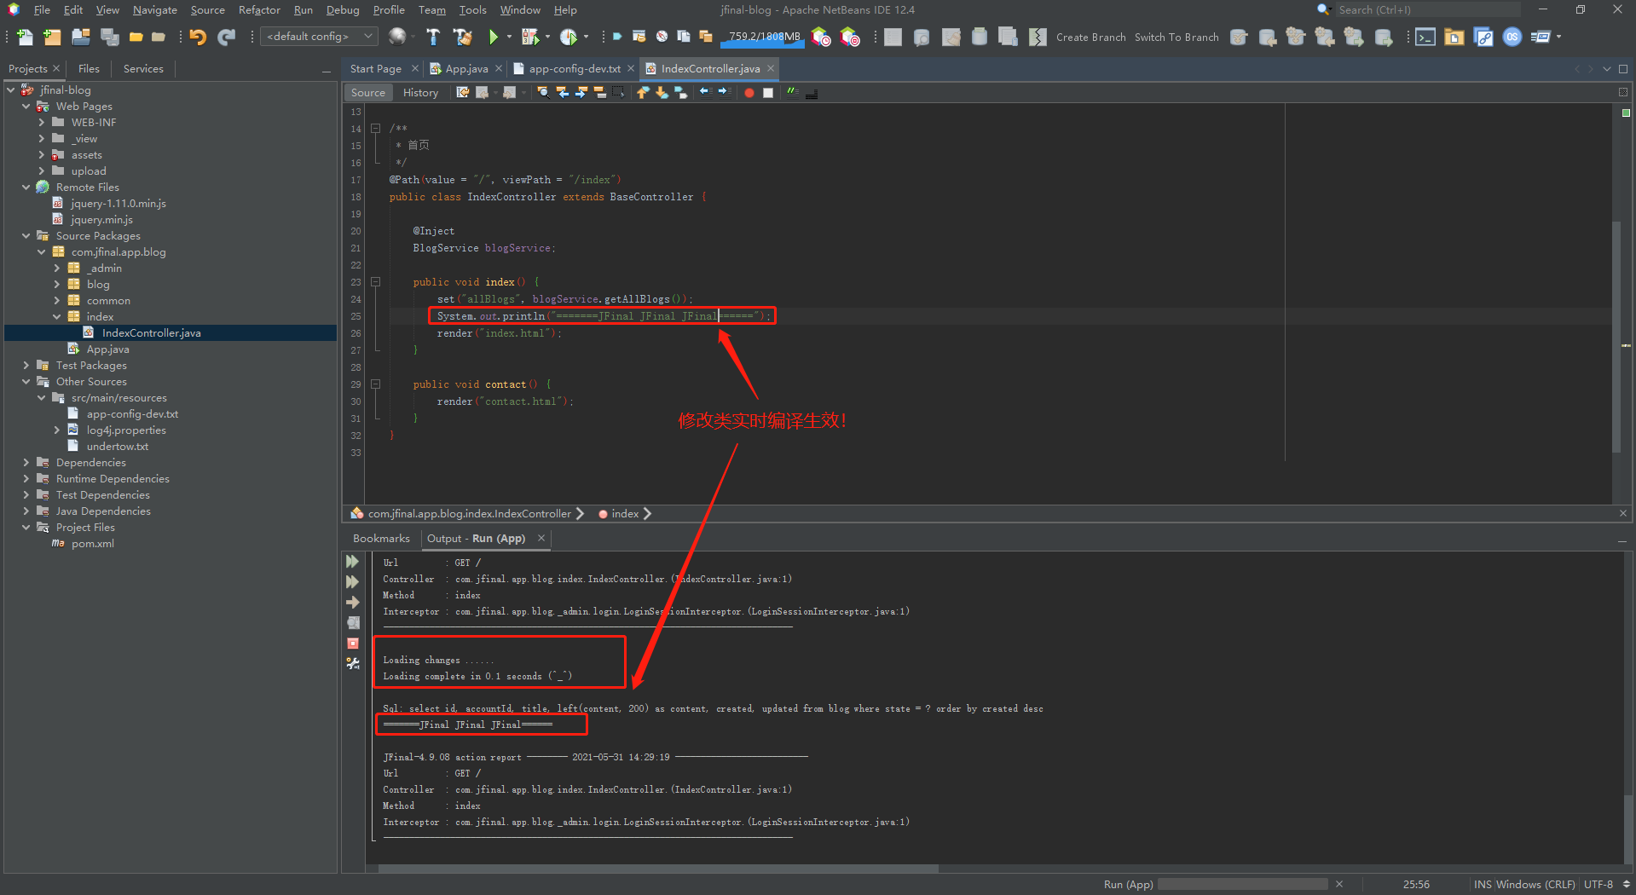1636x895 pixels.
Task: Open the Bookmarks tab
Action: tap(381, 538)
